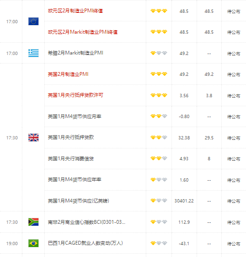
Task: Open 英国1月M4货币供应(亿英镑) link
Action: pos(78,201)
